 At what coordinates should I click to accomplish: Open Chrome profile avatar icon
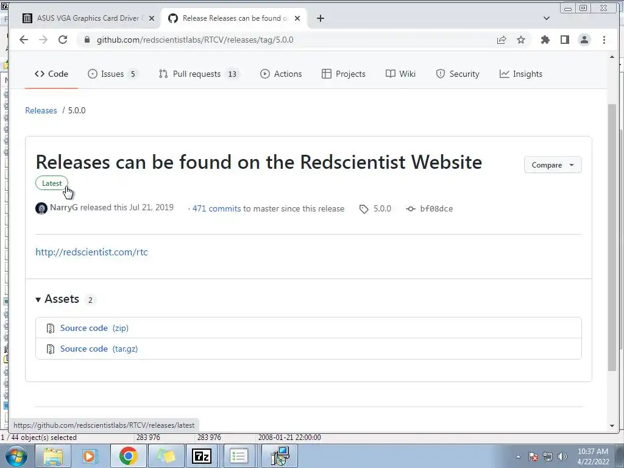(584, 40)
